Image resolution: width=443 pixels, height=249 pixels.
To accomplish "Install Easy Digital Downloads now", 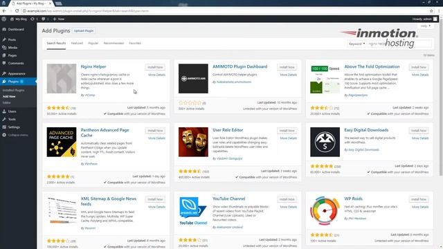I will (x=419, y=131).
